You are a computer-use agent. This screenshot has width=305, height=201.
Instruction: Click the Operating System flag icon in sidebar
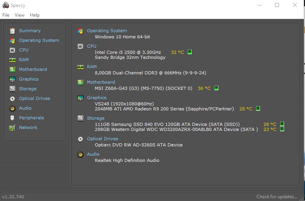(12, 41)
